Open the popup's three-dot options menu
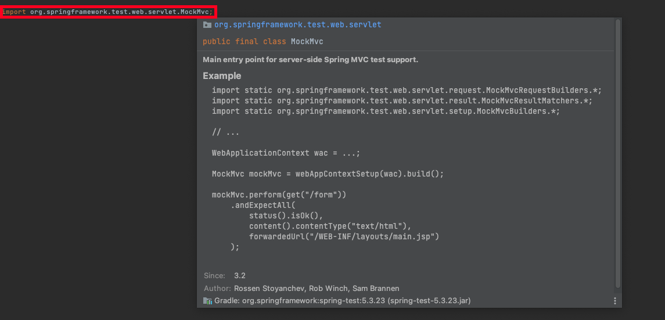This screenshot has height=320, width=665. coord(615,300)
